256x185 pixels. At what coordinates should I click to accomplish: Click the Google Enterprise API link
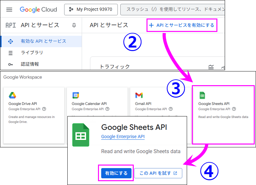click(123, 137)
